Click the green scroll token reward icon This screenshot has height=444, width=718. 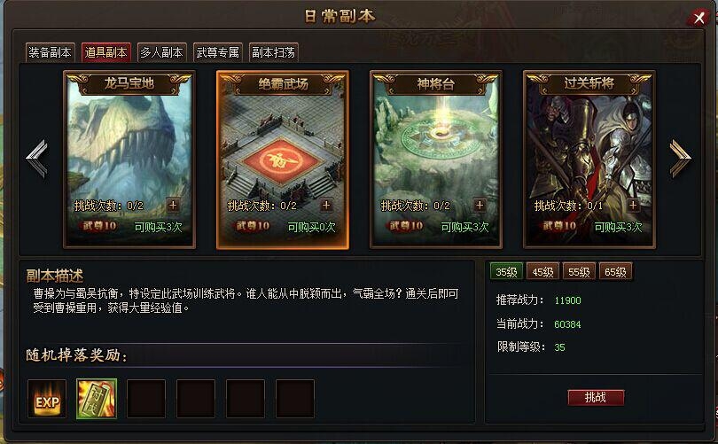(x=97, y=399)
